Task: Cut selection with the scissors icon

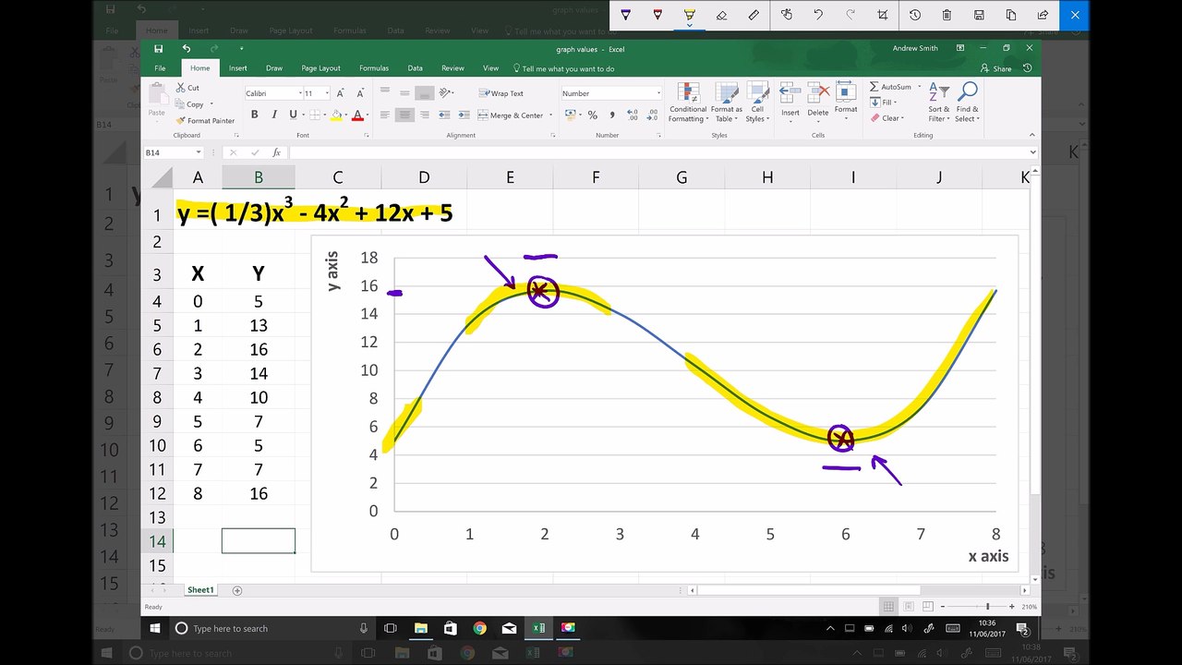Action: tap(187, 88)
